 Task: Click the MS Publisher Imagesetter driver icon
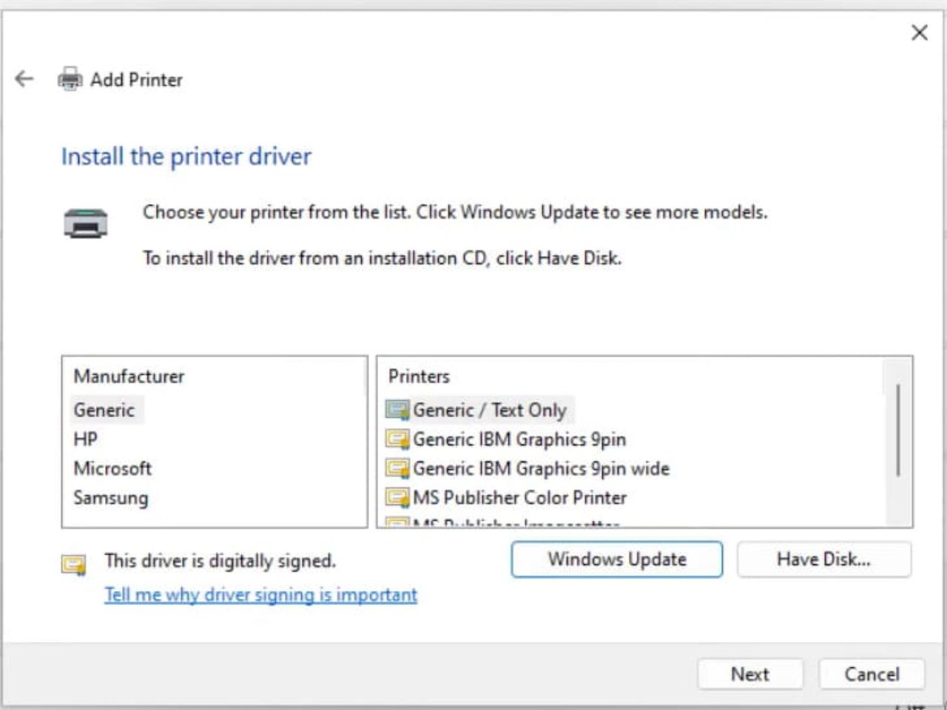[x=397, y=523]
